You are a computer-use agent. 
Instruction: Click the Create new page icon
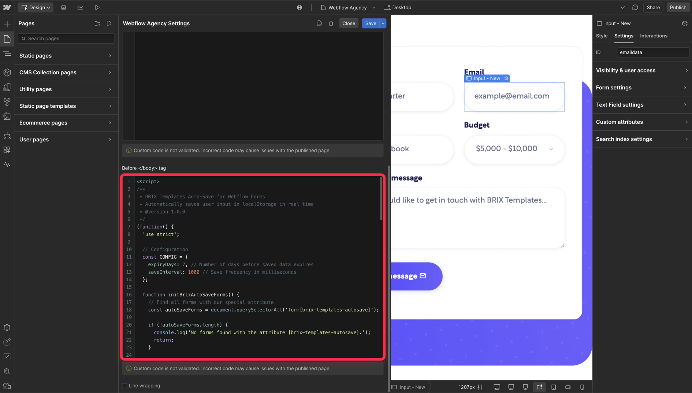coord(109,23)
